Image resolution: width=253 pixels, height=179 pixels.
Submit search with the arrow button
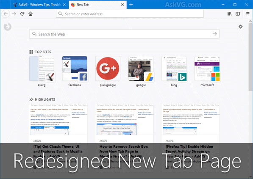click(x=214, y=34)
